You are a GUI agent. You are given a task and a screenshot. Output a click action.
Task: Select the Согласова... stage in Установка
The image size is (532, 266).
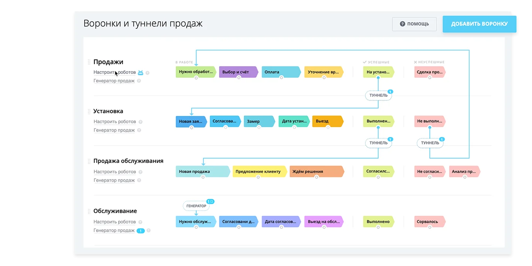click(x=225, y=122)
